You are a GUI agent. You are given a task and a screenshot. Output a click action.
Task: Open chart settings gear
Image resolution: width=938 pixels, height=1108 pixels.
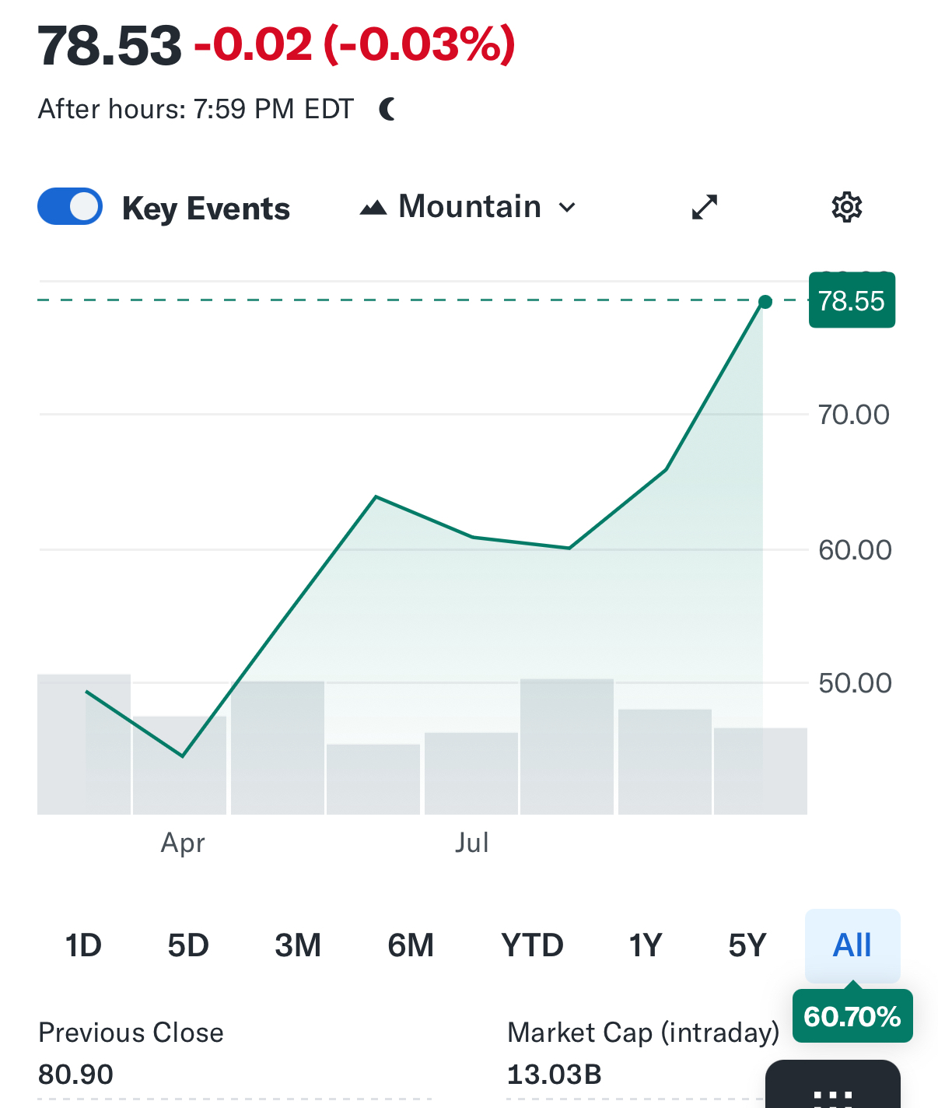[846, 207]
